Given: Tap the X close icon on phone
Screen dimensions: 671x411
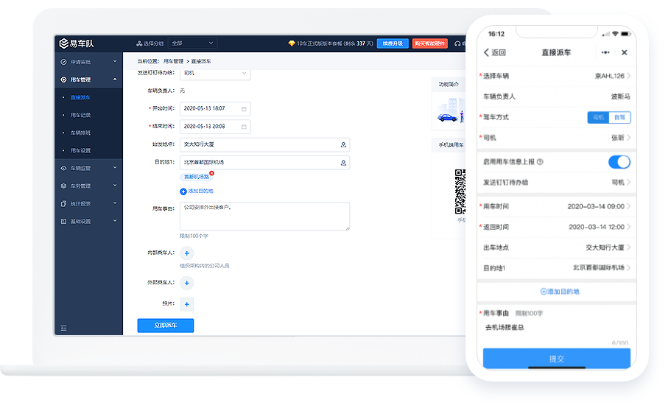Looking at the screenshot, I should click(625, 52).
